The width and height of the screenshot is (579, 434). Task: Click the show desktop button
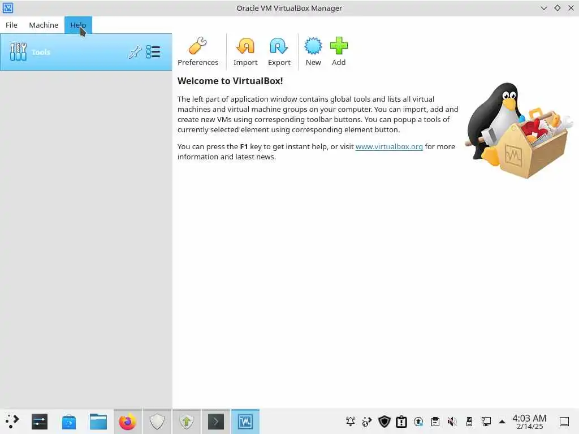coord(564,422)
